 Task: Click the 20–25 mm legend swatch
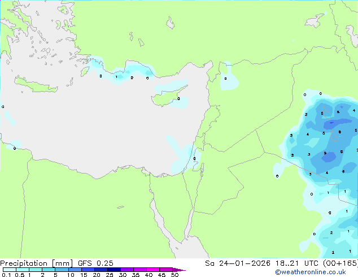[x=101, y=270]
